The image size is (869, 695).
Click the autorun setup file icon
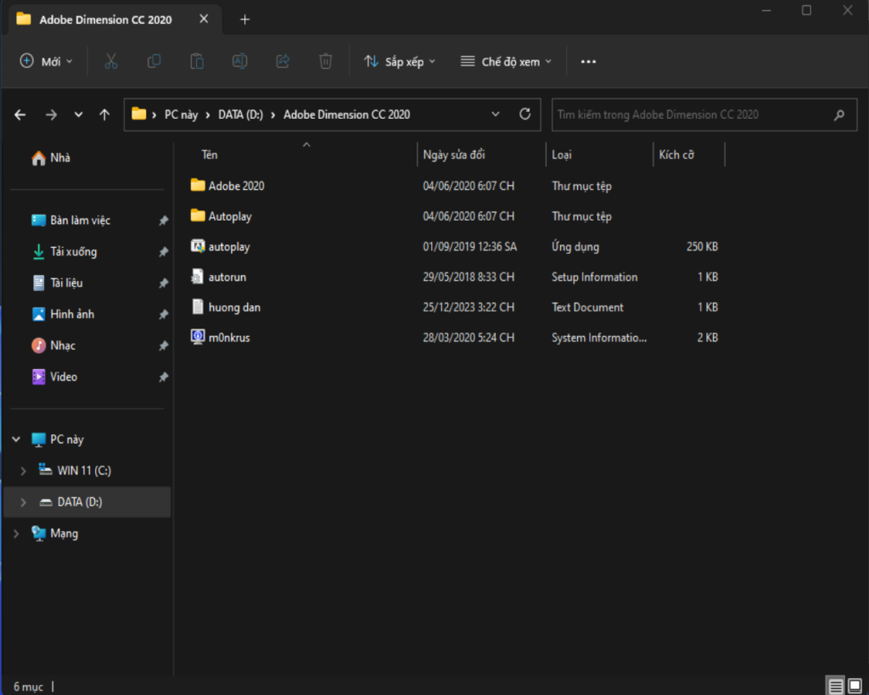[x=197, y=276]
